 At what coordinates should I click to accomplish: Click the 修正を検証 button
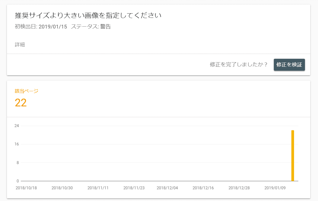click(x=289, y=65)
